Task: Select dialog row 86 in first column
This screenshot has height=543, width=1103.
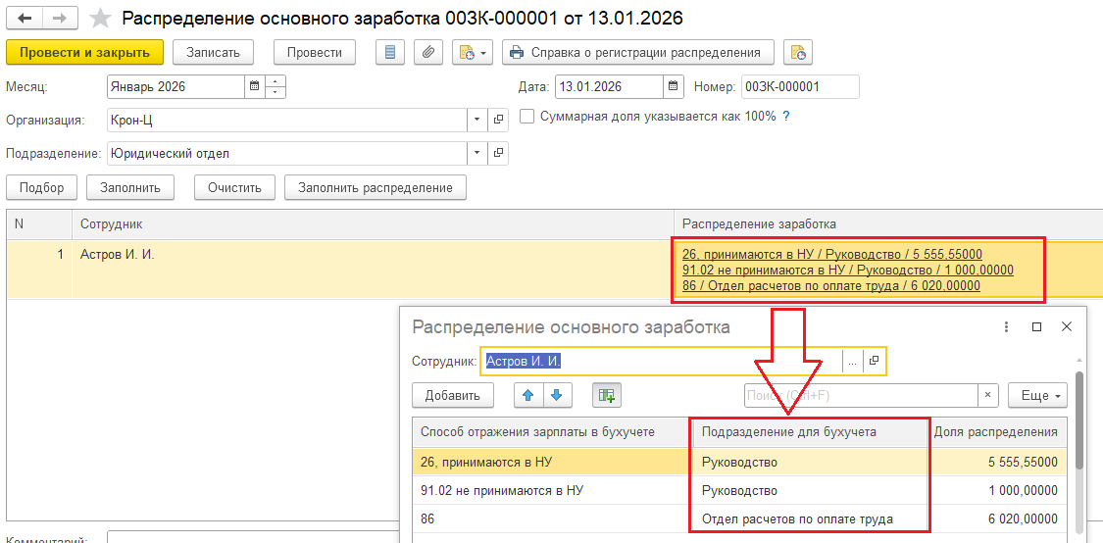Action: tap(552, 519)
